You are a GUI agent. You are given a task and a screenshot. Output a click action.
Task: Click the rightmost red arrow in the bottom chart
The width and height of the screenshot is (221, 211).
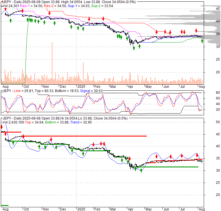click(x=197, y=155)
